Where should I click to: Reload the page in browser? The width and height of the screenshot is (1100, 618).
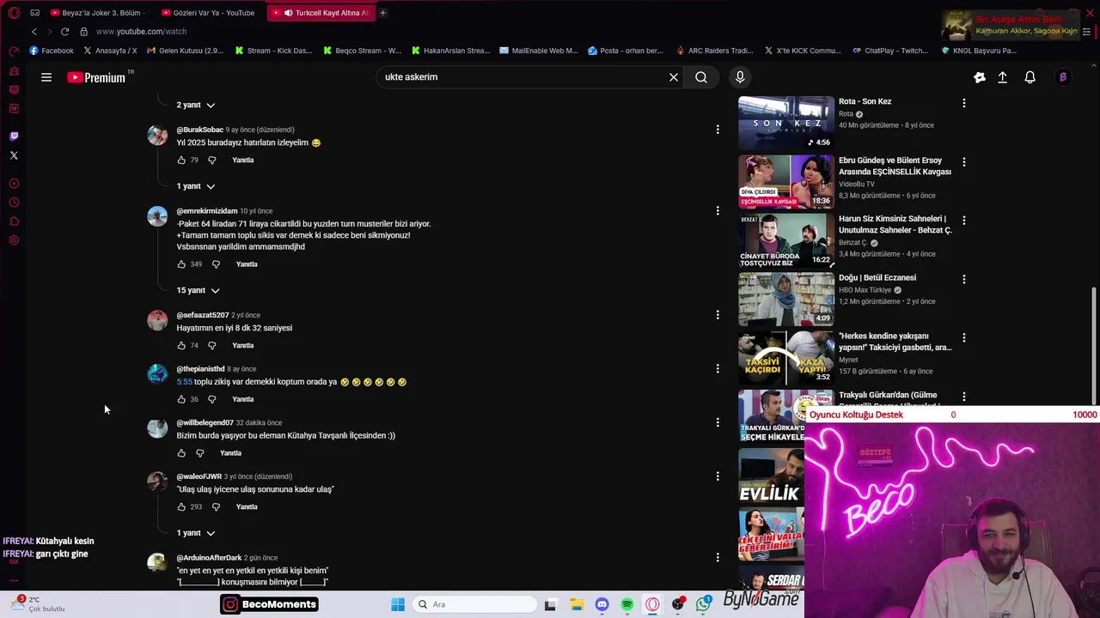pyautogui.click(x=64, y=32)
